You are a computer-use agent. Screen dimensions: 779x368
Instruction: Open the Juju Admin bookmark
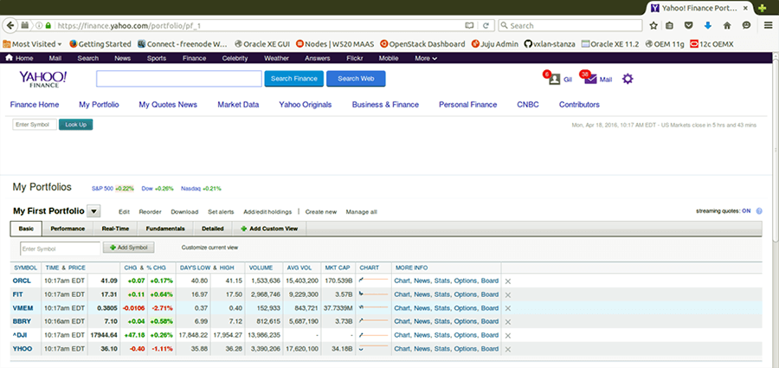494,44
